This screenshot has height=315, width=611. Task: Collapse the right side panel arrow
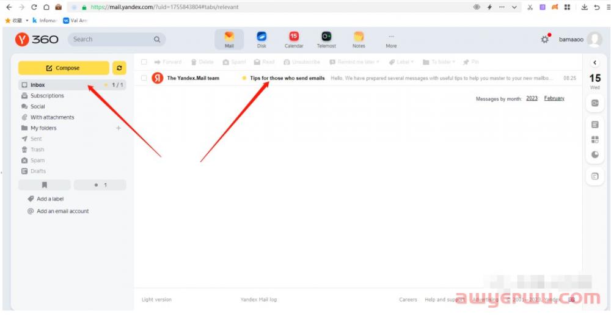point(595,62)
